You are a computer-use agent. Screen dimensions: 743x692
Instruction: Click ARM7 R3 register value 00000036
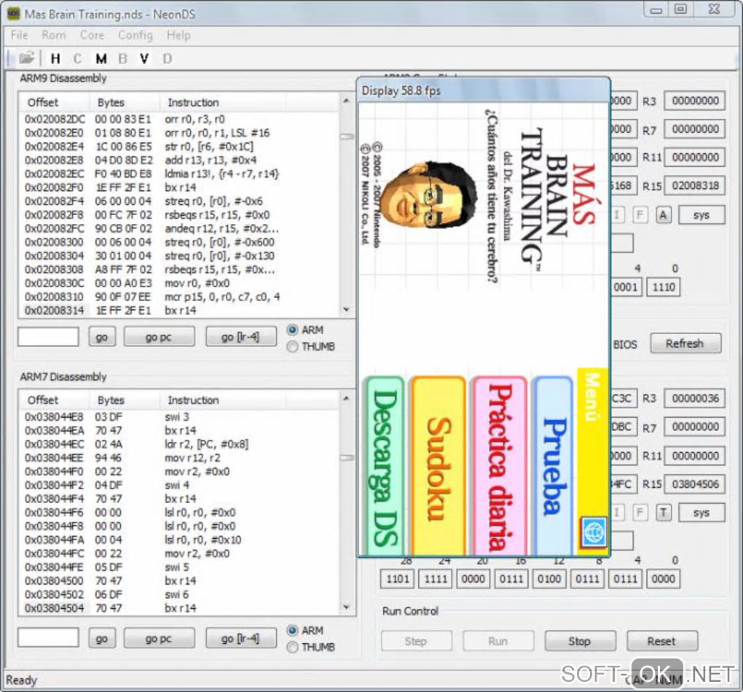pos(695,398)
